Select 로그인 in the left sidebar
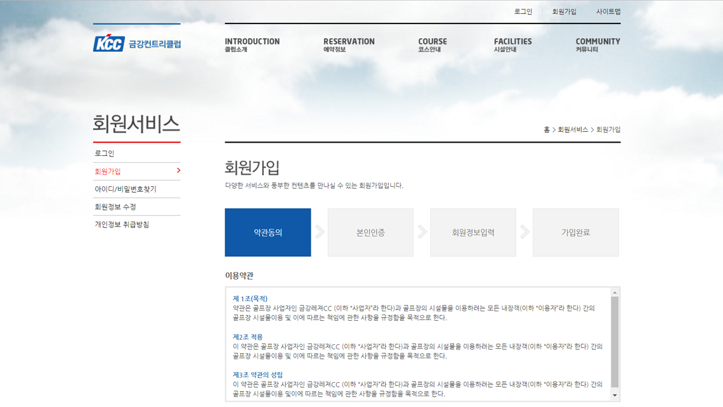The image size is (723, 407). click(x=105, y=153)
